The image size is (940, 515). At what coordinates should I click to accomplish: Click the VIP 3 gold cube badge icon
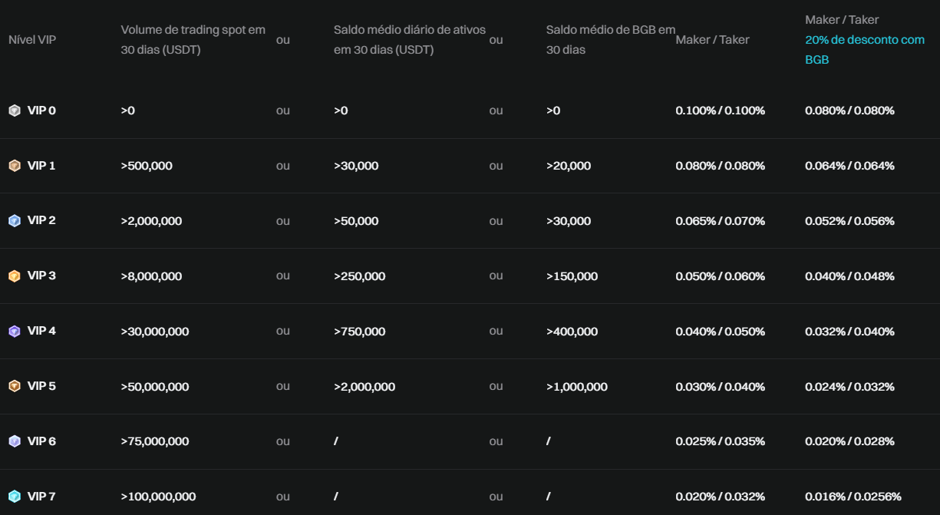click(x=15, y=276)
